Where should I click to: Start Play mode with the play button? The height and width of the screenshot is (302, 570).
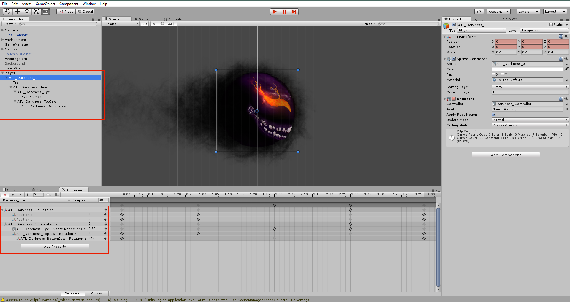point(275,12)
